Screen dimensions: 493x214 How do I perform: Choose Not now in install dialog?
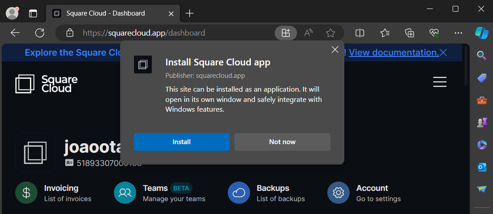(282, 142)
